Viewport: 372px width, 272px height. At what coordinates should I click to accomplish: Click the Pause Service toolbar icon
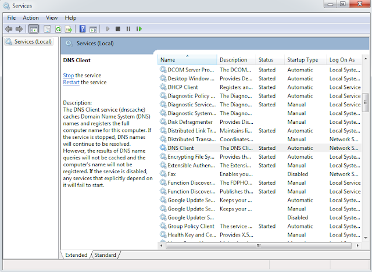coord(128,29)
